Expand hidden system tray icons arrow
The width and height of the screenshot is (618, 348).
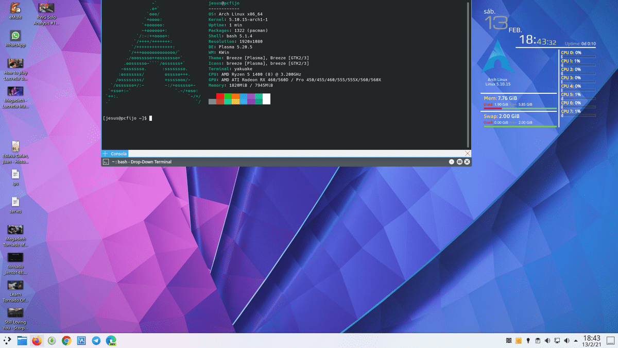(576, 340)
